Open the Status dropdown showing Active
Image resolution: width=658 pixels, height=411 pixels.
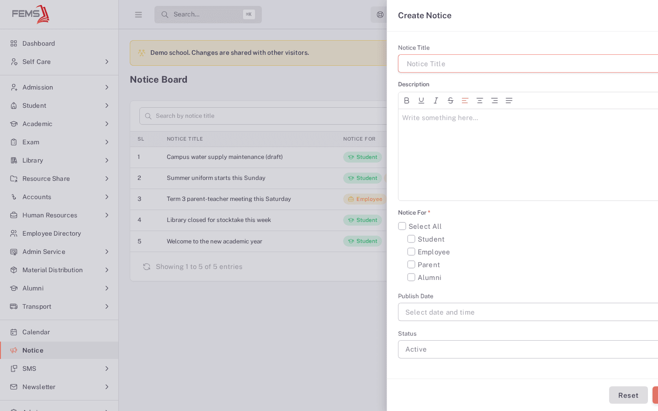[x=528, y=349]
